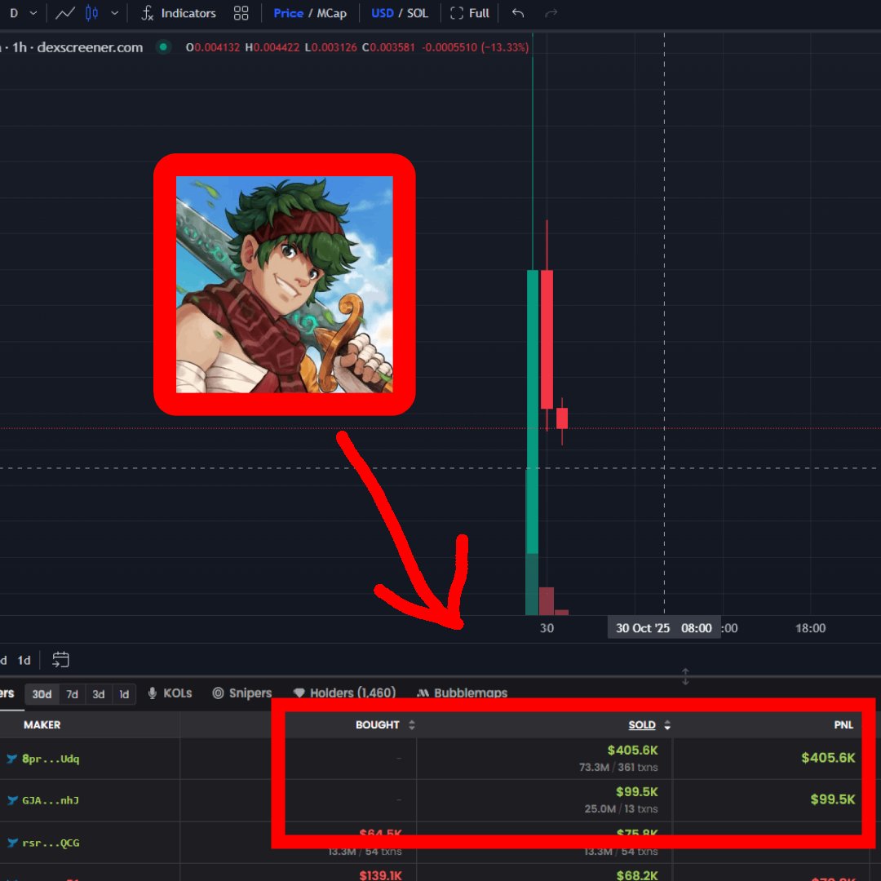Open maker GJA...nhJ wallet
Viewport: 881px width, 881px height.
pos(51,800)
